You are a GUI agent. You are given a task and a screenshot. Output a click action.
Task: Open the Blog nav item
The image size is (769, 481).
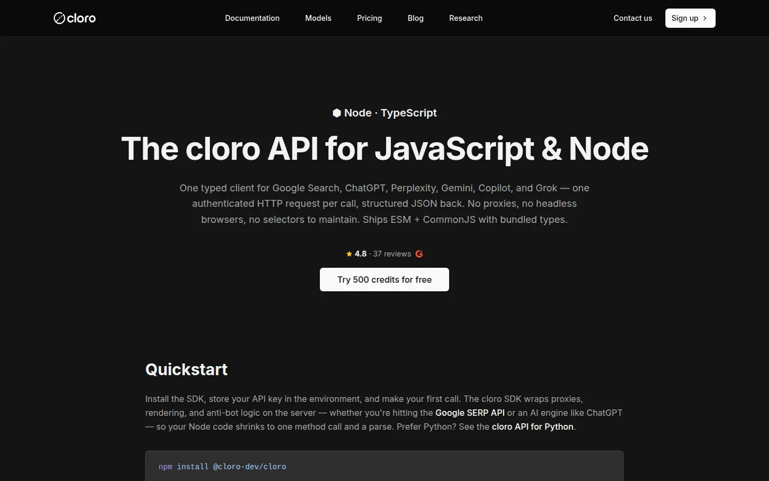coord(415,18)
